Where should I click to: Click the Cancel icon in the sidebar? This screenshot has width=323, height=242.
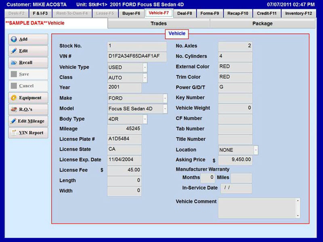point(13,86)
